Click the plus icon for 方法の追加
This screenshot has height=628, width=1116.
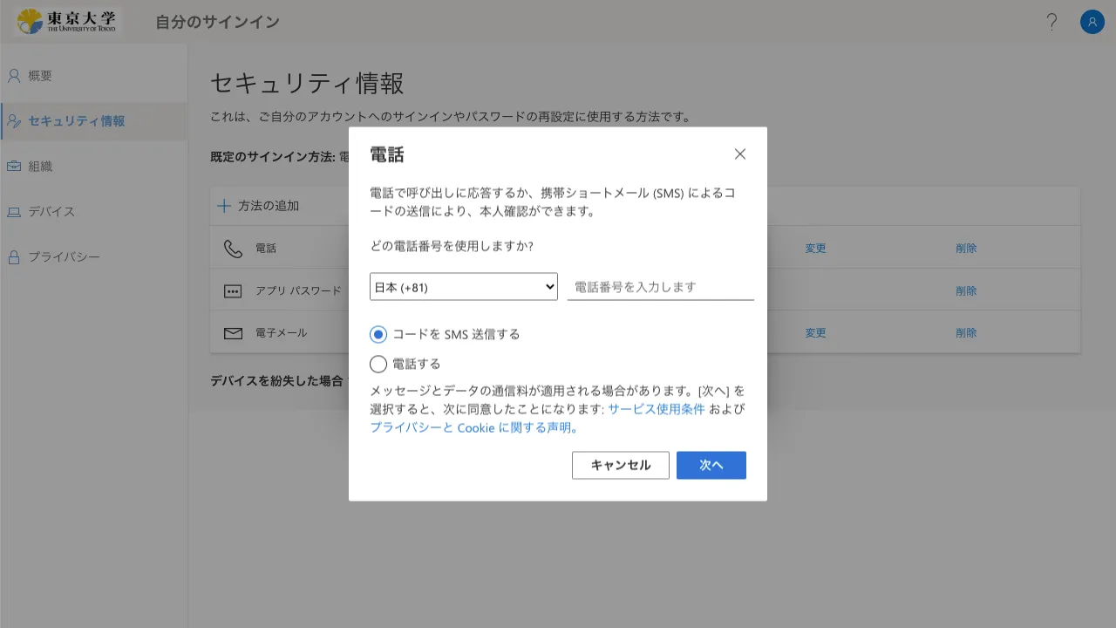coord(224,206)
